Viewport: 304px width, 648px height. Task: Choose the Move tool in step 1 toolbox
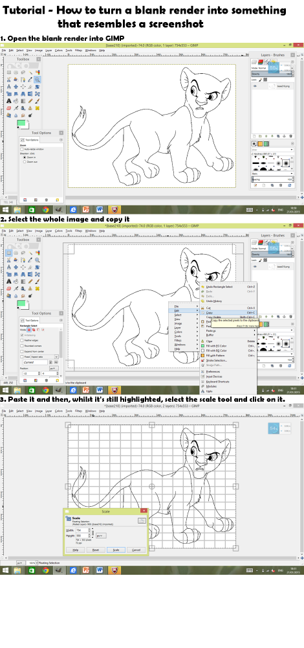coord(16,87)
